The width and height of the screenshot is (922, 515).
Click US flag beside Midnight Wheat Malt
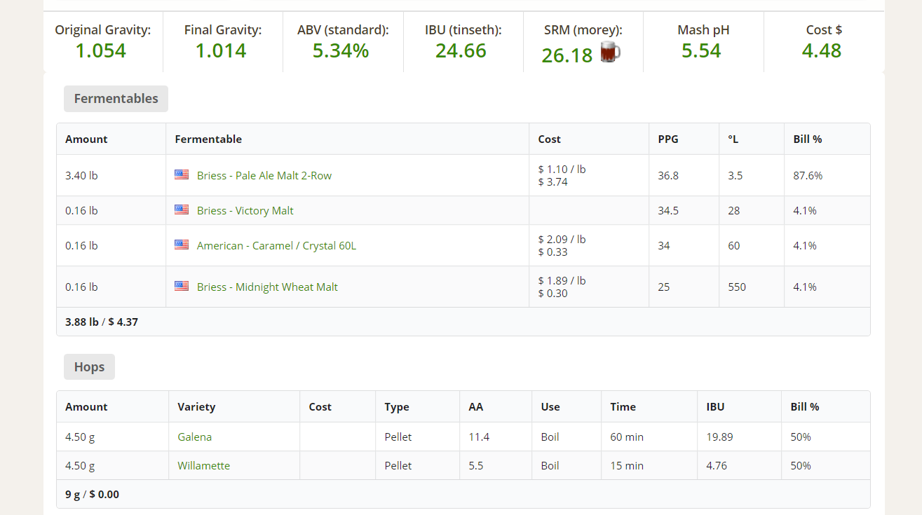pyautogui.click(x=182, y=286)
